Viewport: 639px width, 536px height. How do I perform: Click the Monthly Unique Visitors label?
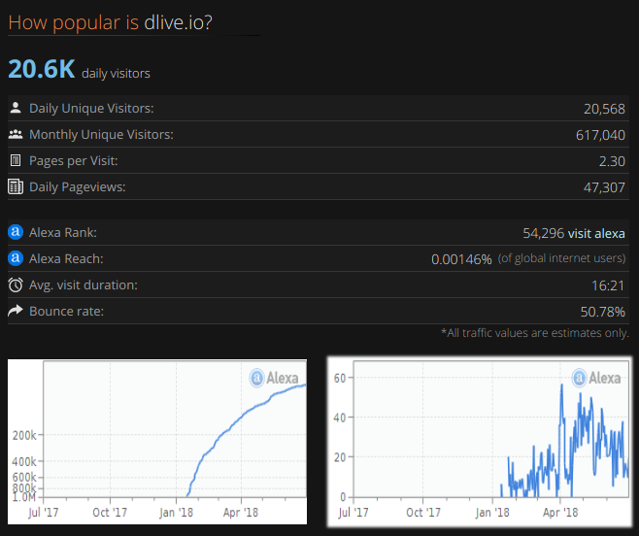coord(101,135)
